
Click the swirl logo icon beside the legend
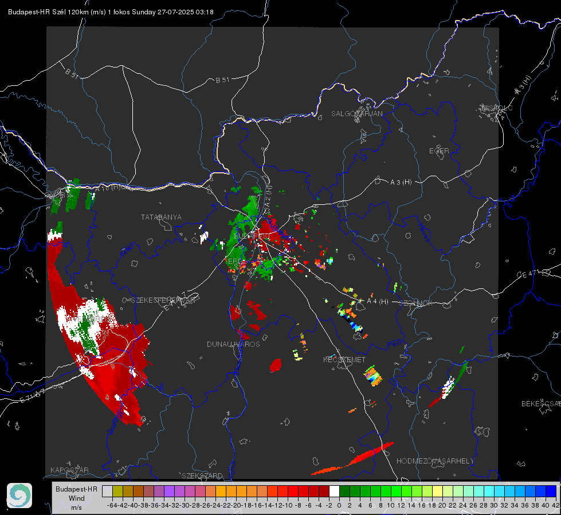pos(19,496)
